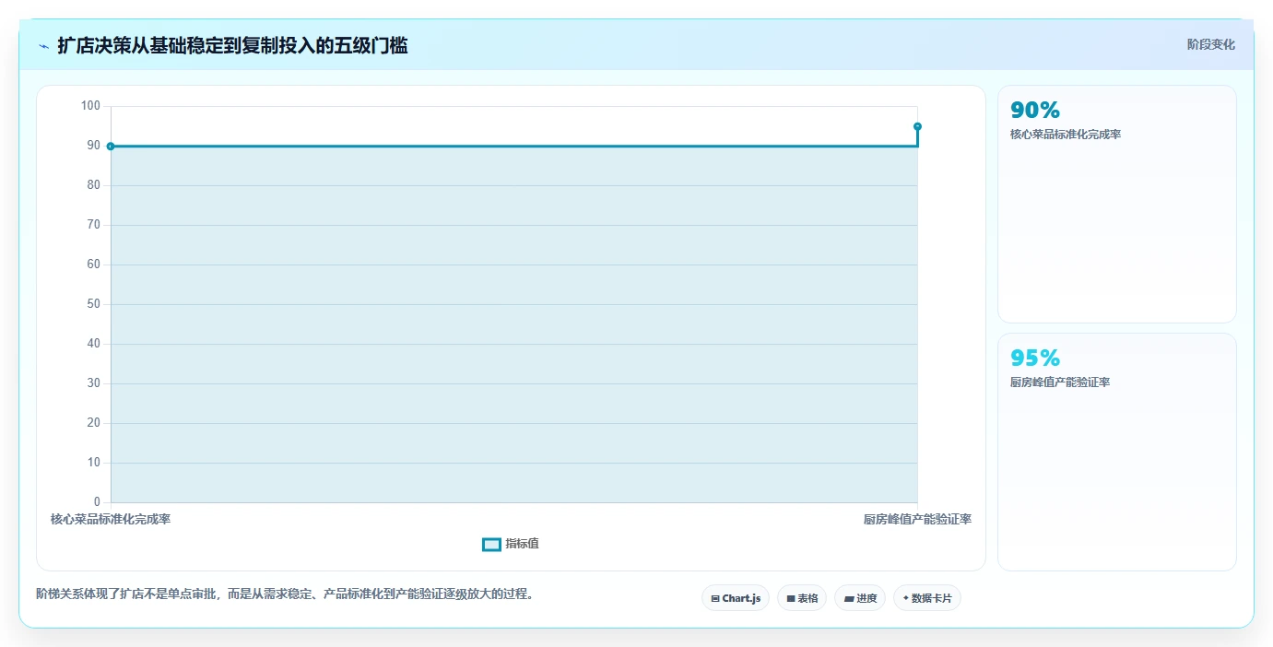Click the data point at value 90
Screen dimensions: 1273x647
pos(111,146)
